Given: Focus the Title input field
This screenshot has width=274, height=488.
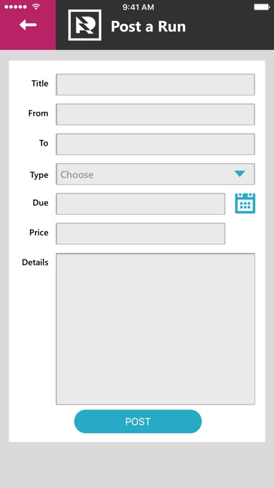Looking at the screenshot, I should point(155,85).
